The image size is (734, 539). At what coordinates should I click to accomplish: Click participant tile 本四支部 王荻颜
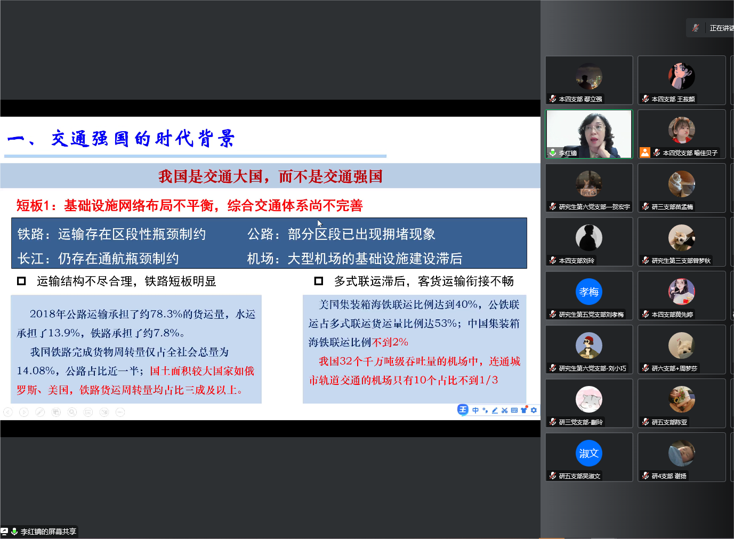pyautogui.click(x=681, y=80)
